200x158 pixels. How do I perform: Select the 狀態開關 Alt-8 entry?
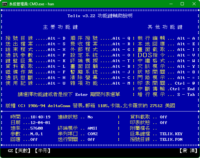166,72
